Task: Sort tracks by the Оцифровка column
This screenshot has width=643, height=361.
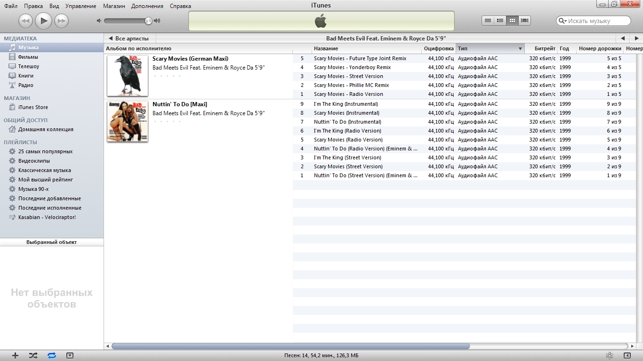Action: (x=439, y=48)
